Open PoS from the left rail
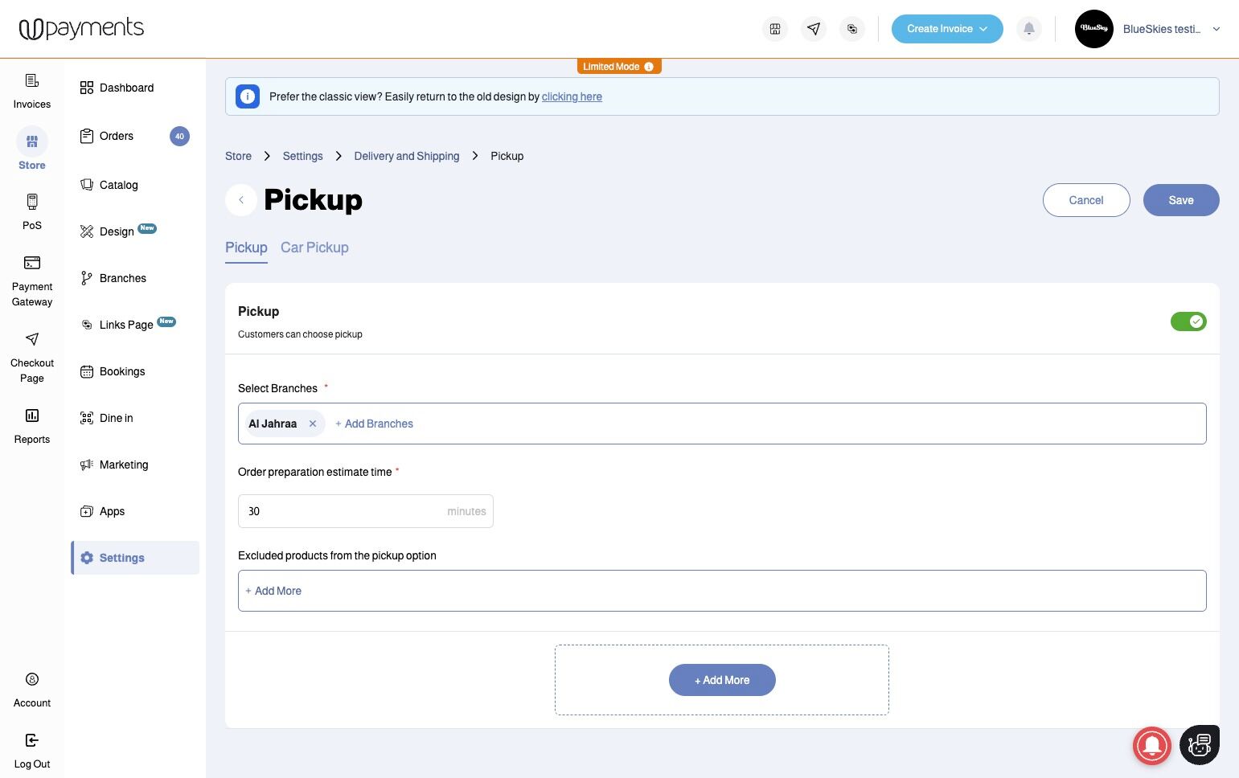This screenshot has height=778, width=1239. 32,211
